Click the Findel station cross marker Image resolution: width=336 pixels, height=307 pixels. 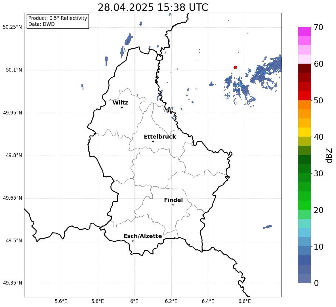coord(173,205)
